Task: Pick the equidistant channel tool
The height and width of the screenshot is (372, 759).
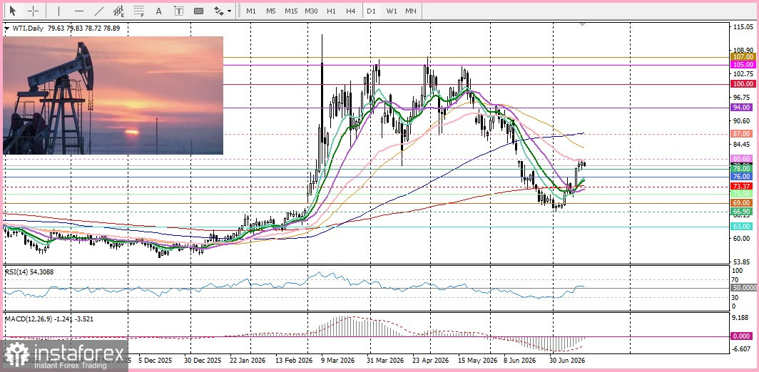Action: coord(118,11)
